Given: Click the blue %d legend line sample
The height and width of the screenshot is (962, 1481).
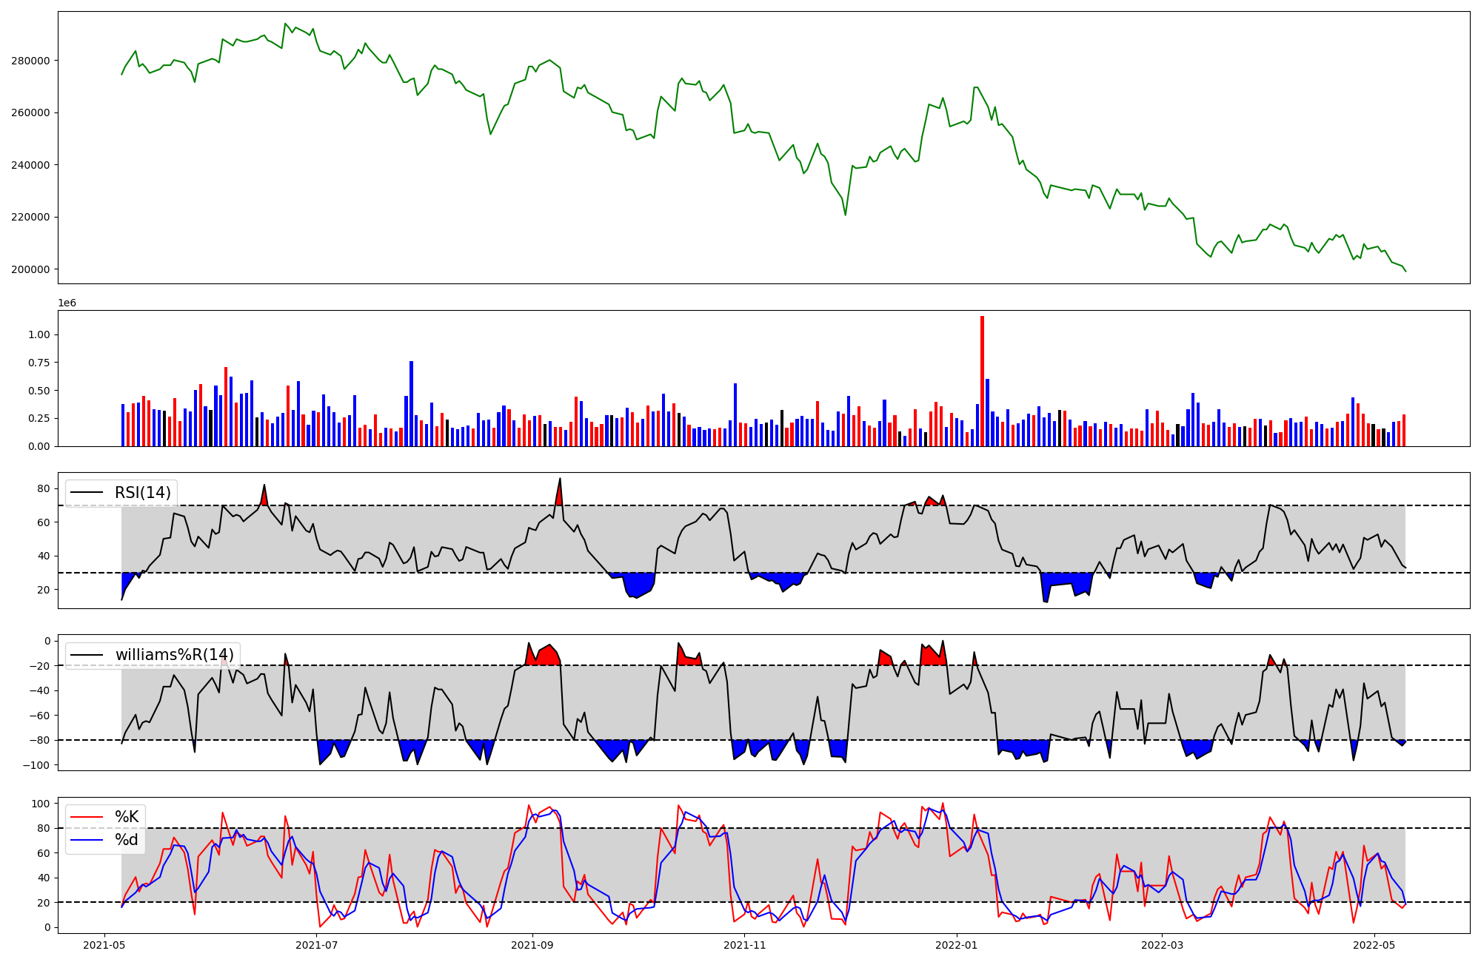Looking at the screenshot, I should pos(87,840).
